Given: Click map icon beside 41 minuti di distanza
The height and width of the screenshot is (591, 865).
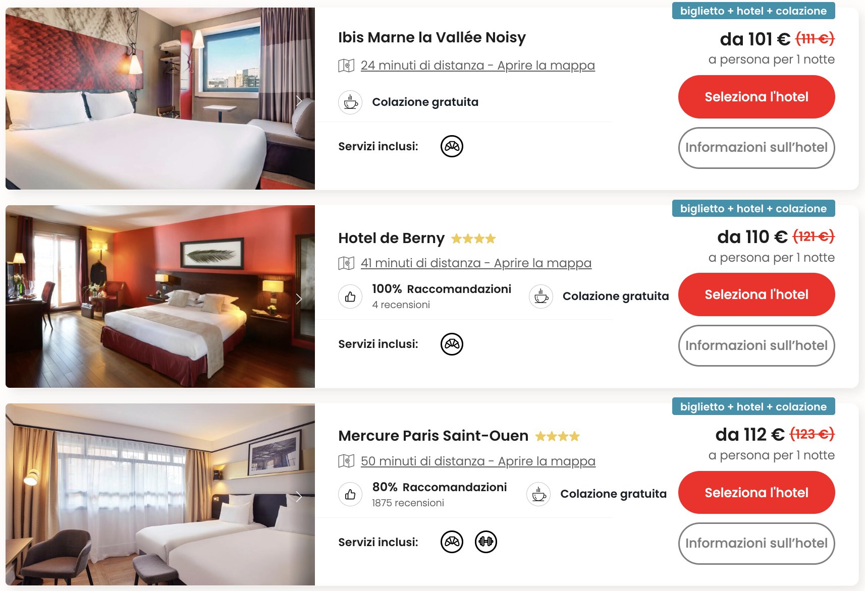Looking at the screenshot, I should pyautogui.click(x=346, y=263).
